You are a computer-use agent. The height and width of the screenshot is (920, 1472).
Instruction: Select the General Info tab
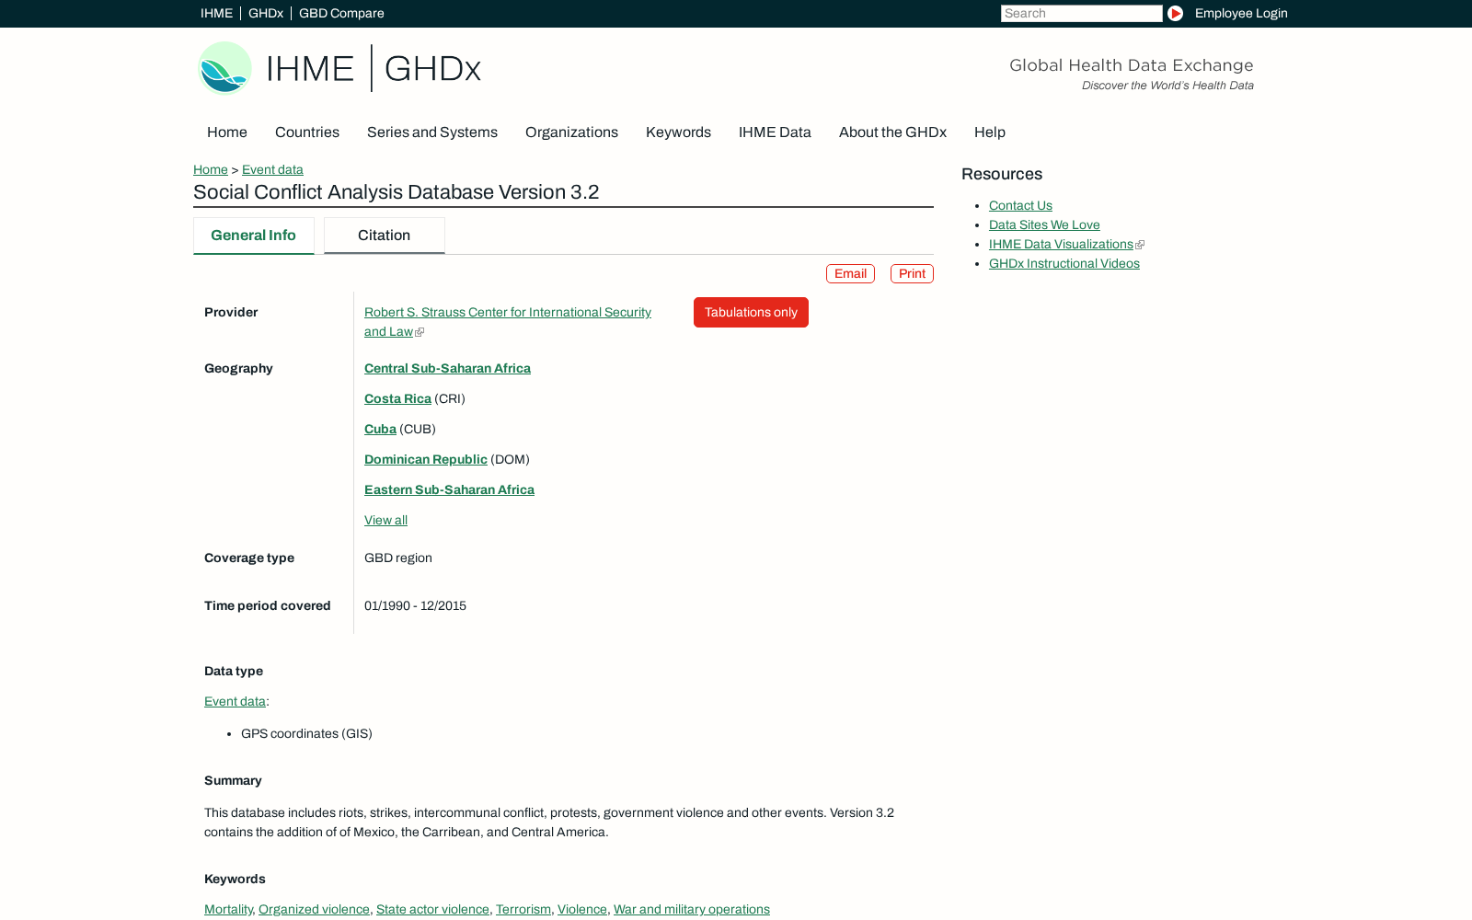pyautogui.click(x=254, y=236)
